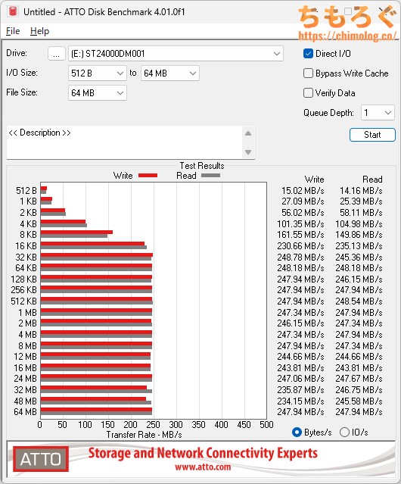Click the 8 KB bar in the chart
Screen dimensions: 401x484
76,234
